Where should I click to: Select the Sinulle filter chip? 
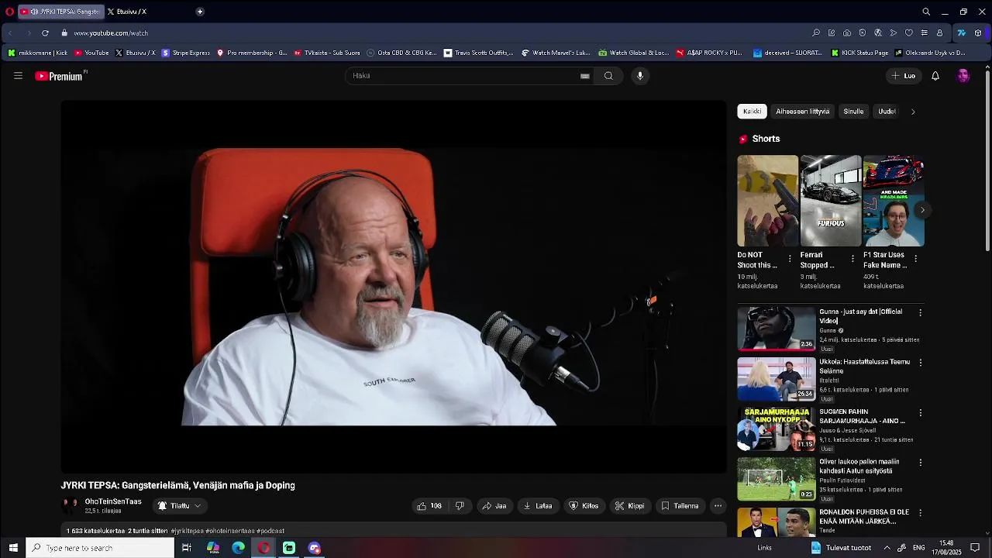[853, 112]
